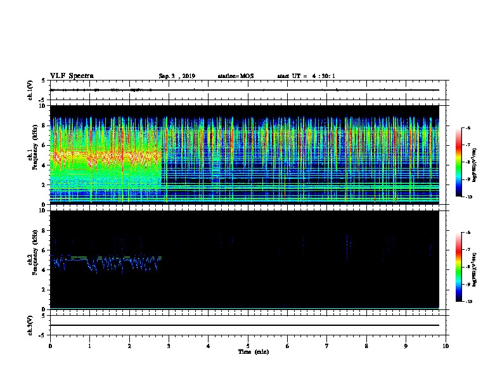Click the ch.2 frequency tick label '2'
Image resolution: width=502 pixels, height=388 pixels.
coord(44,290)
